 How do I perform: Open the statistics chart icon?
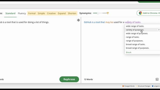click(x=157, y=79)
